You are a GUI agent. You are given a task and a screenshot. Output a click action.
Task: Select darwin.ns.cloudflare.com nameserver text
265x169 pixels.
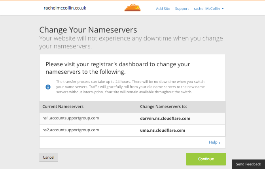tap(165, 119)
